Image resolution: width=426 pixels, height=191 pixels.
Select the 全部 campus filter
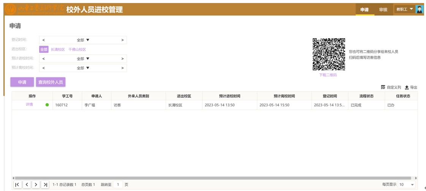[44, 50]
